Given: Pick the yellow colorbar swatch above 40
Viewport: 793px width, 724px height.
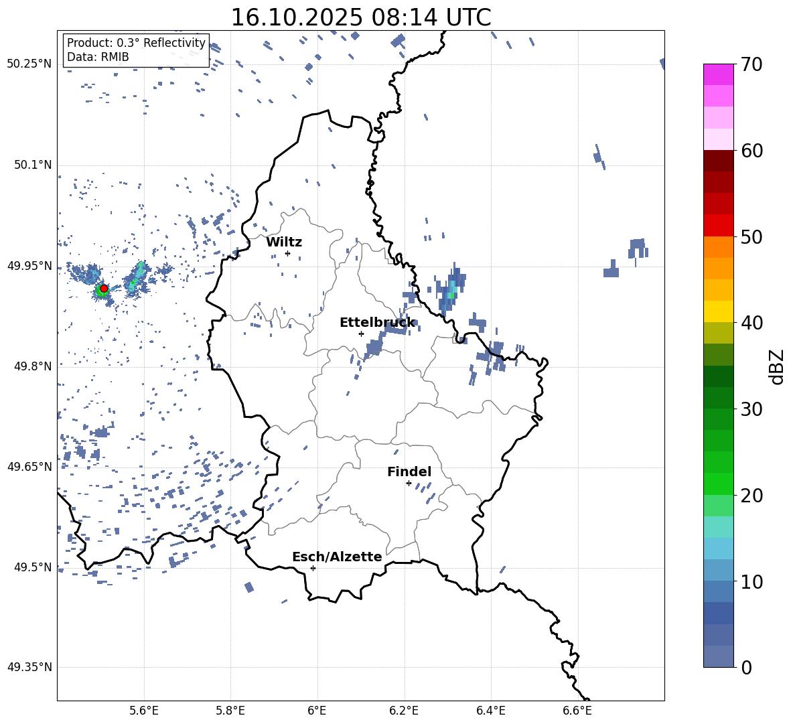Looking at the screenshot, I should click(x=719, y=311).
